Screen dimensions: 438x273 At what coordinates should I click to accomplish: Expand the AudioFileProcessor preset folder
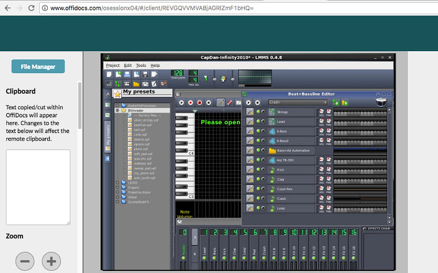[117, 106]
